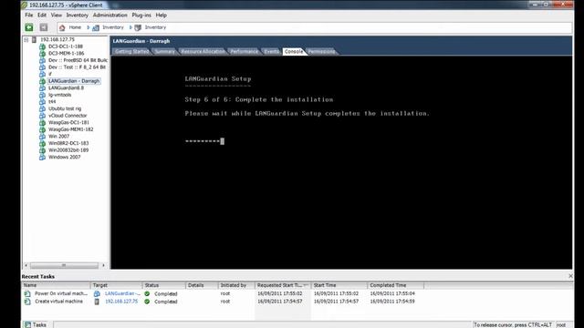This screenshot has height=328, width=584.
Task: Click the Tasks button in the status bar
Action: [x=36, y=324]
